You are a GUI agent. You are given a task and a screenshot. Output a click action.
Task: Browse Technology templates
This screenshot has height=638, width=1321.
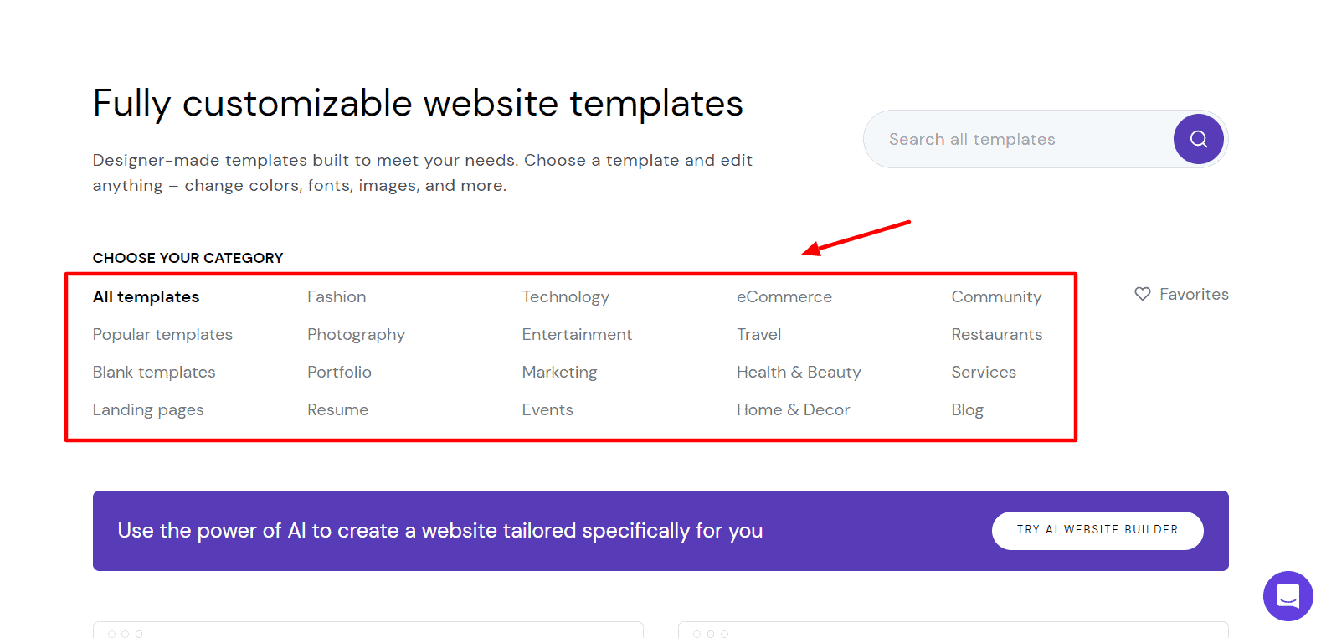point(565,297)
